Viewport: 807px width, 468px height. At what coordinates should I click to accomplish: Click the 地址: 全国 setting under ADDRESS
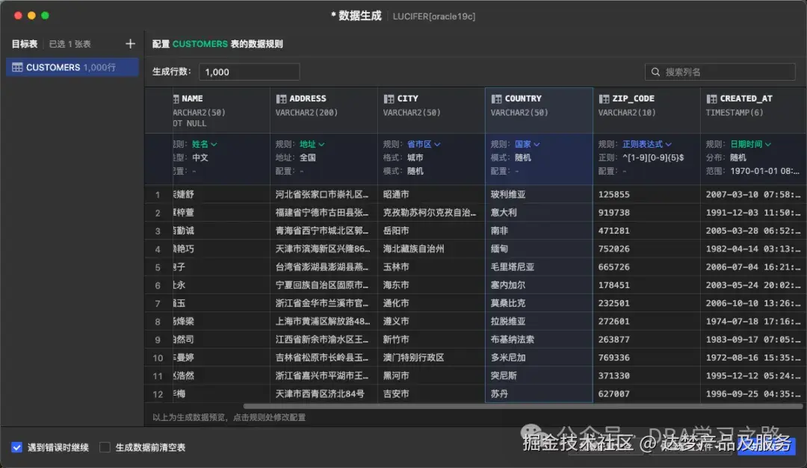click(x=295, y=158)
